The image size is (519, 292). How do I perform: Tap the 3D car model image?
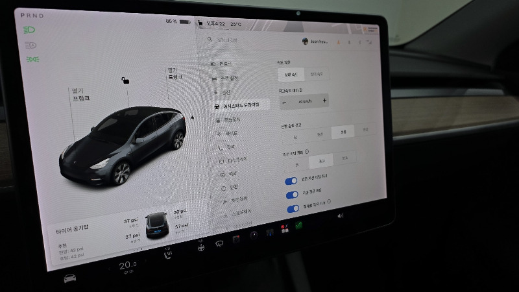(x=123, y=145)
